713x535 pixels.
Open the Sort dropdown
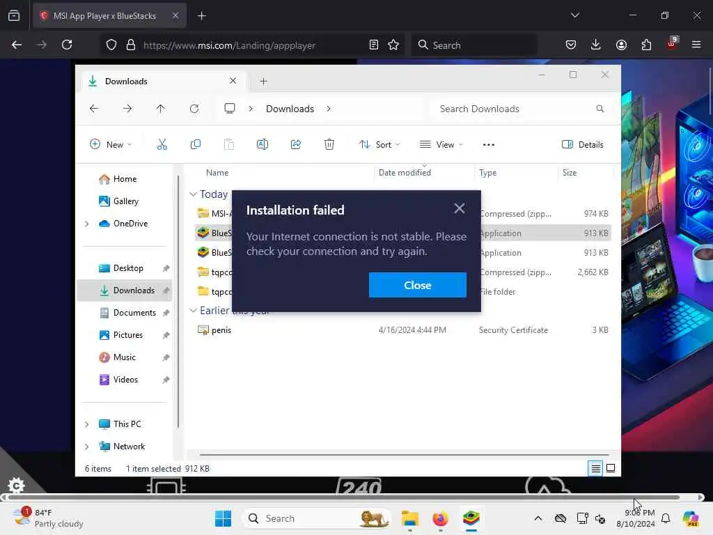click(379, 145)
